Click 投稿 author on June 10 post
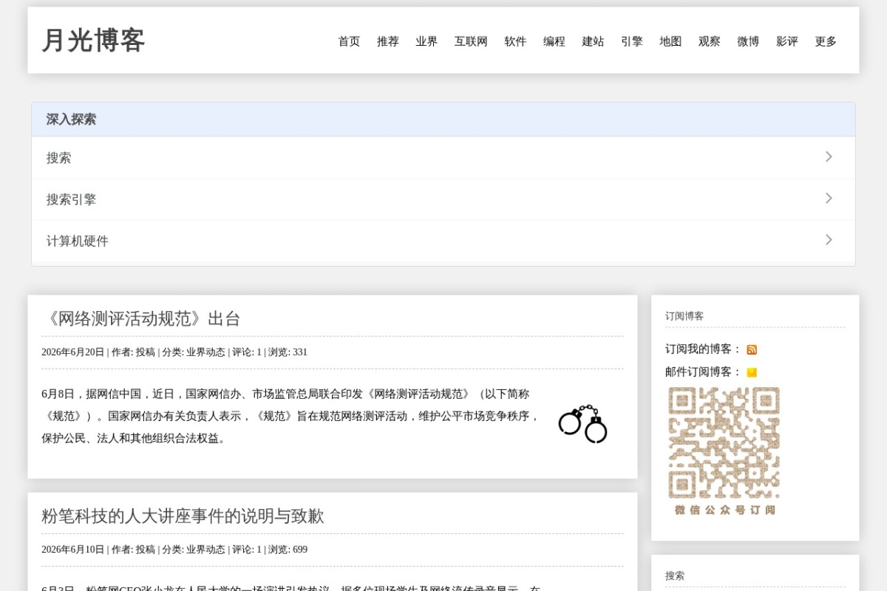The image size is (887, 591). (x=145, y=550)
